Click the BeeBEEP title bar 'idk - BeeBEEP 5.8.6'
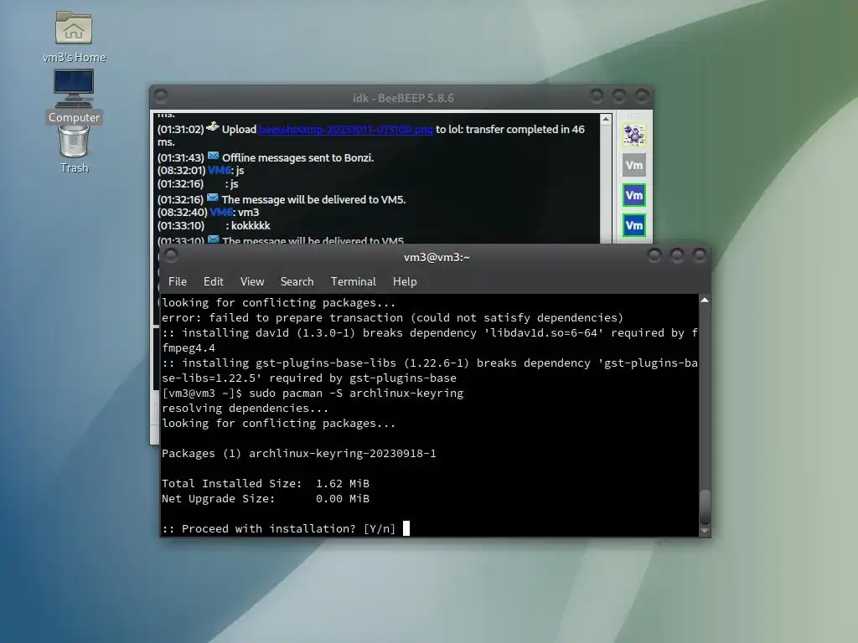 [403, 99]
